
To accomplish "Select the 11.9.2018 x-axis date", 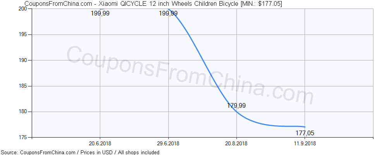I will click(305, 144).
